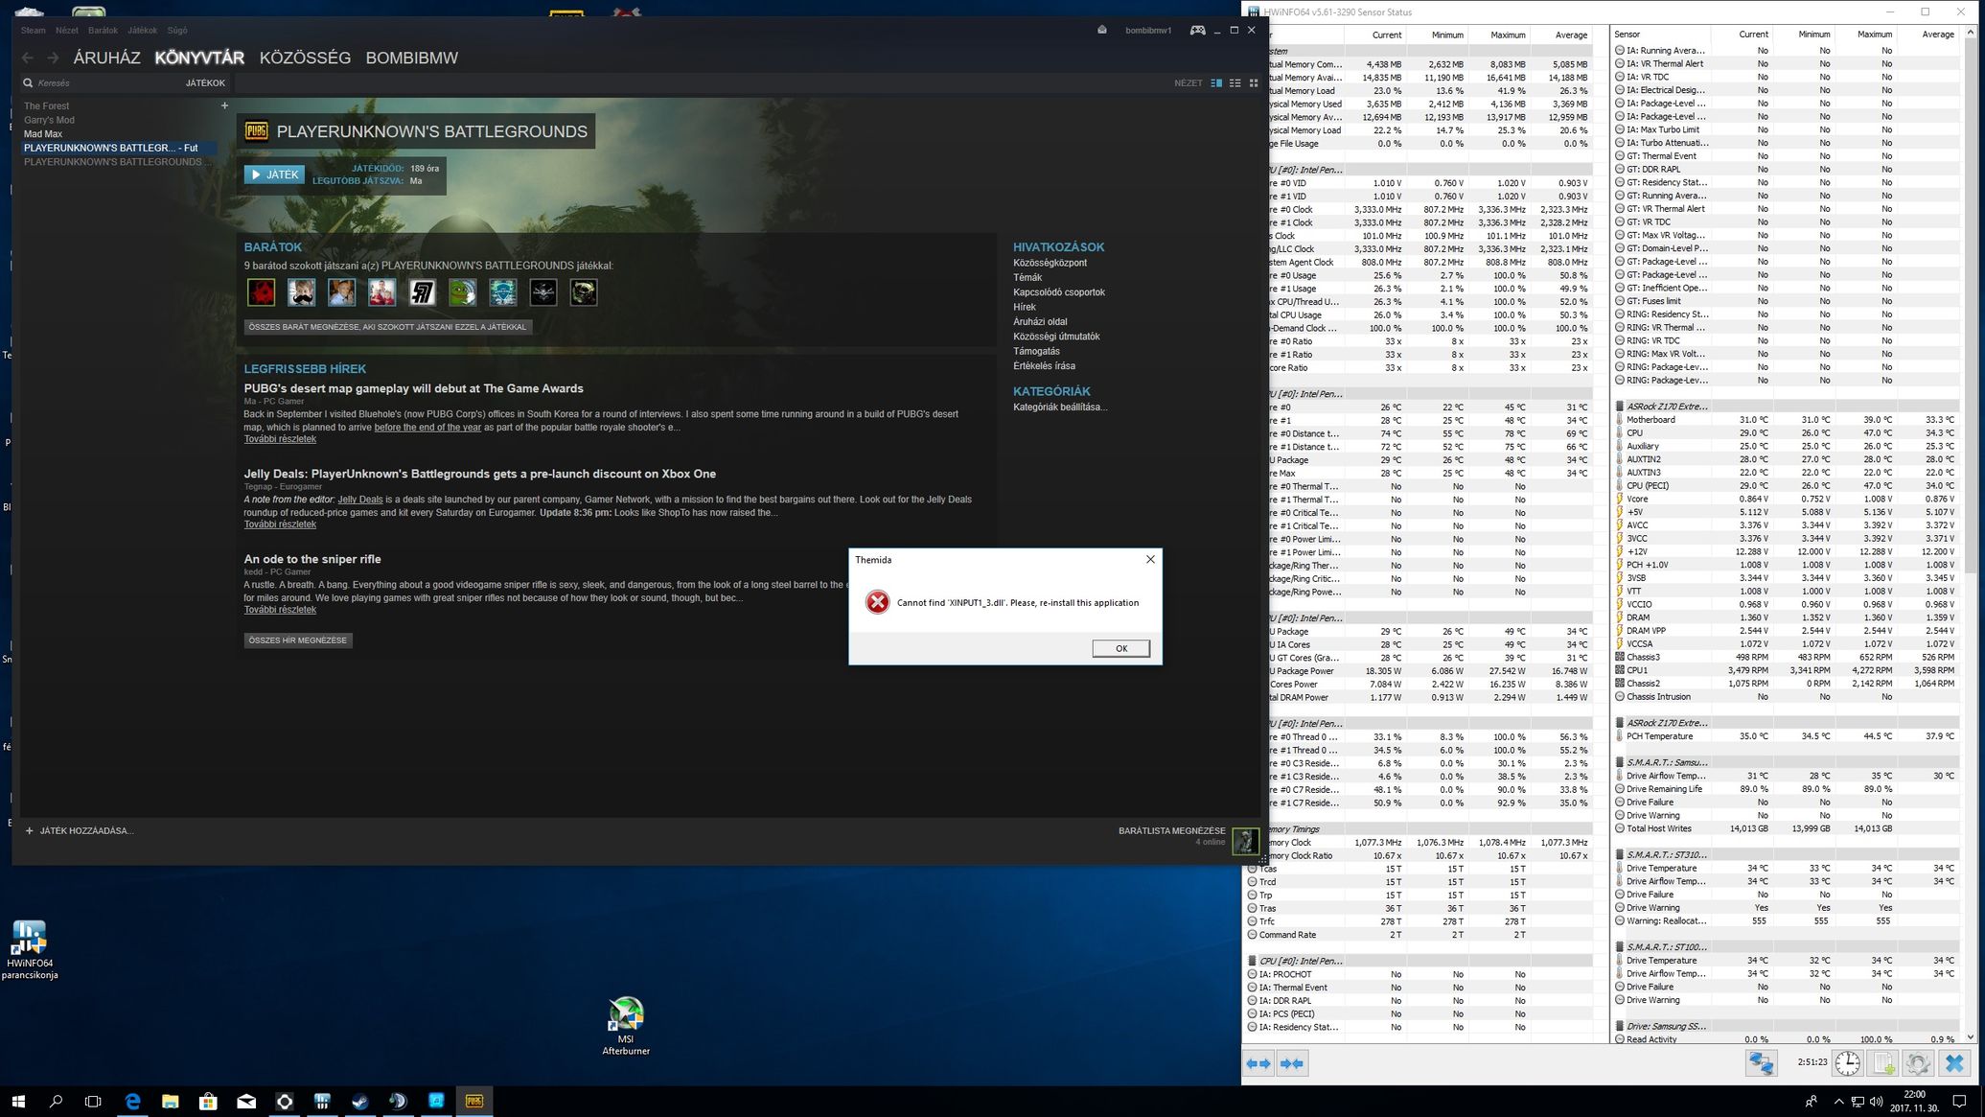Expand library categories with plus sign

coord(224,105)
